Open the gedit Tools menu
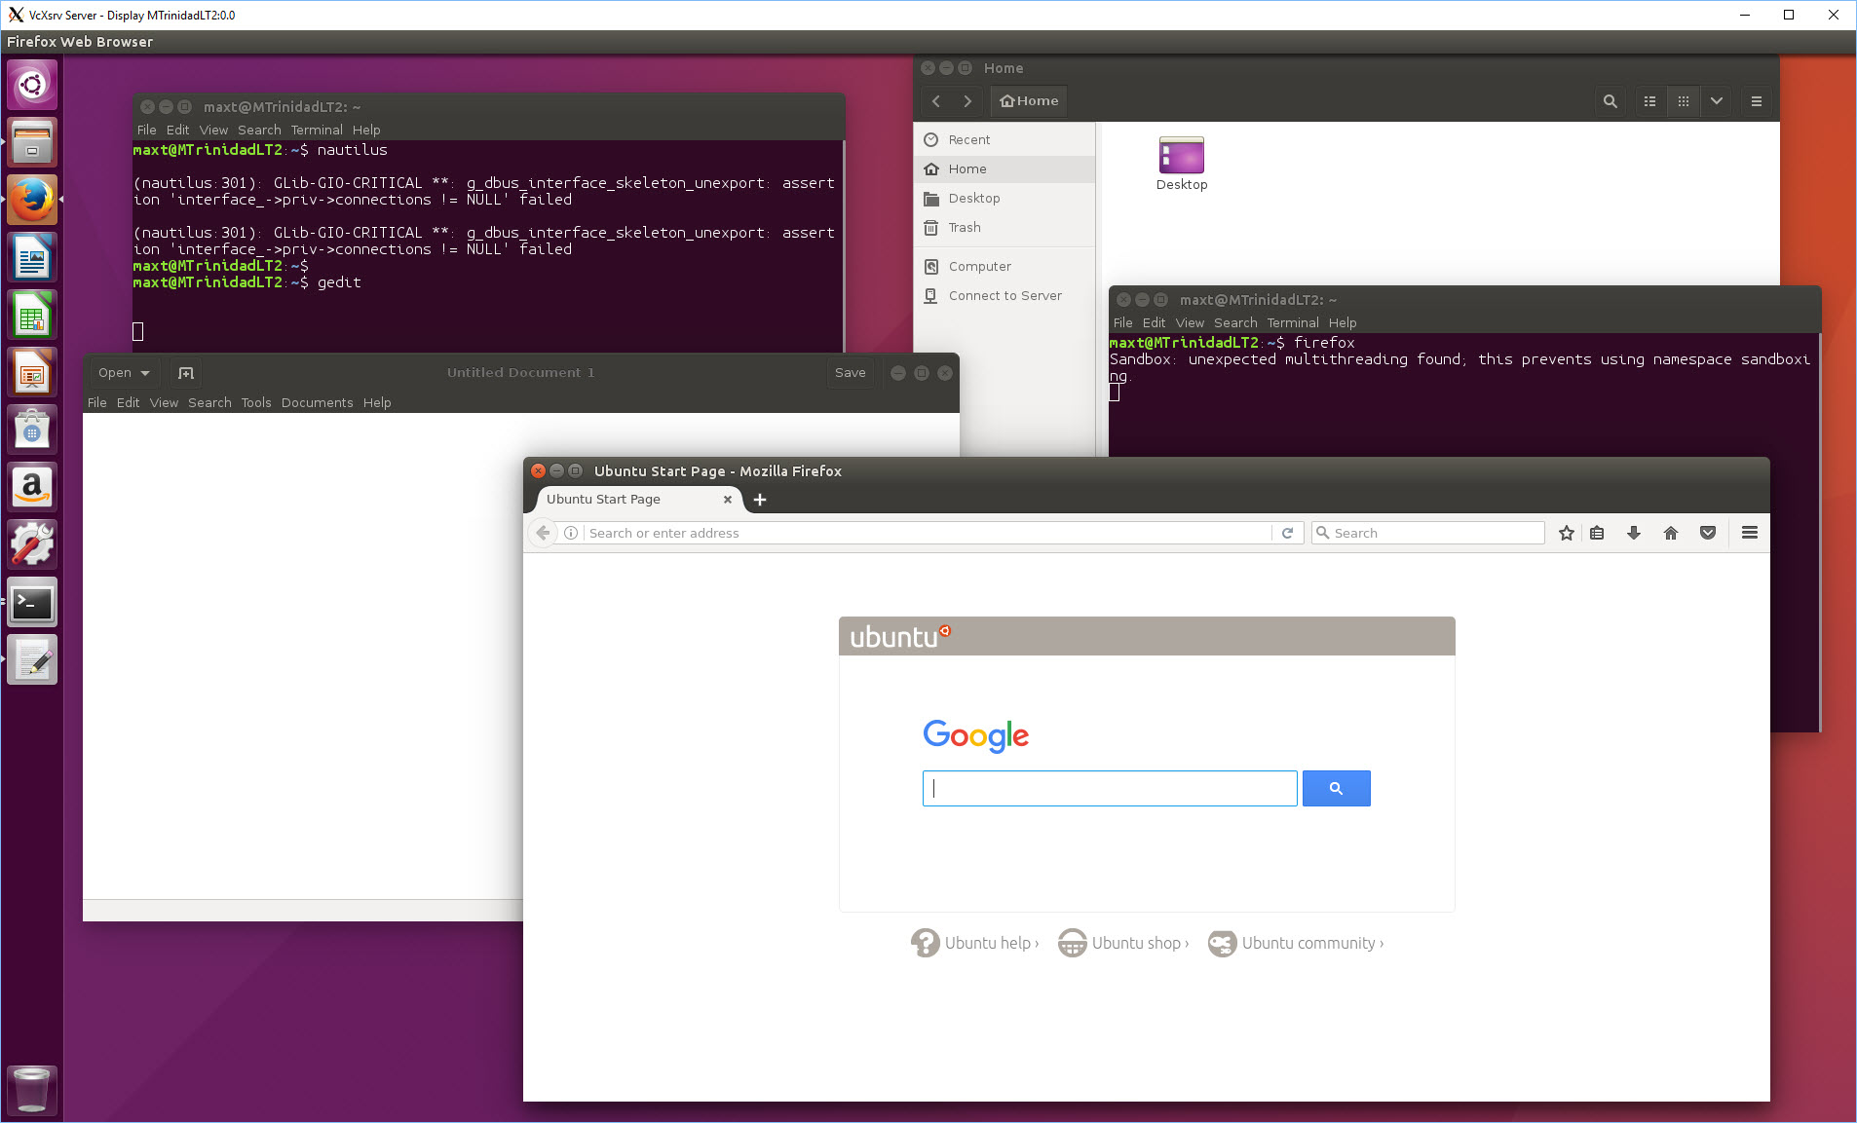The image size is (1857, 1123). 256,402
